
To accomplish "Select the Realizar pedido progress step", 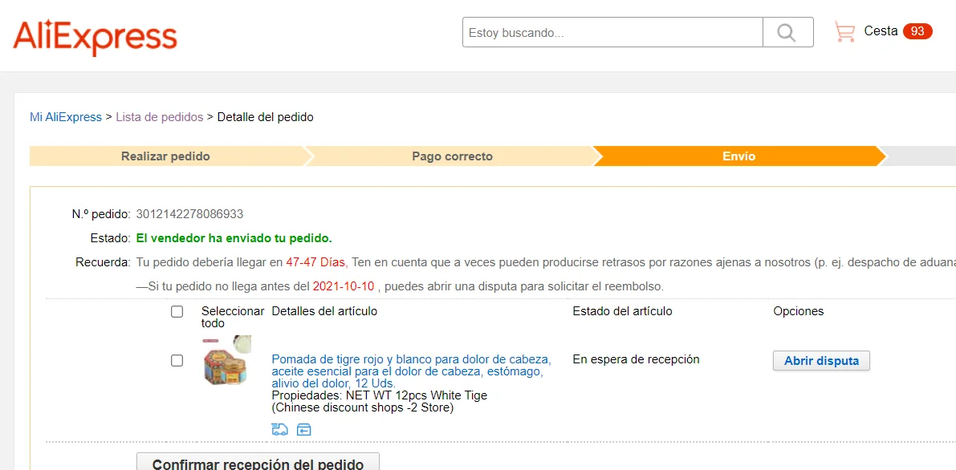I will pos(166,156).
